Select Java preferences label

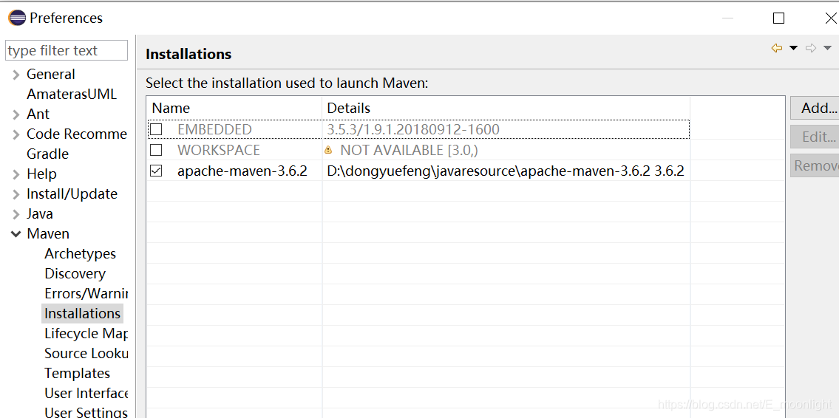40,214
